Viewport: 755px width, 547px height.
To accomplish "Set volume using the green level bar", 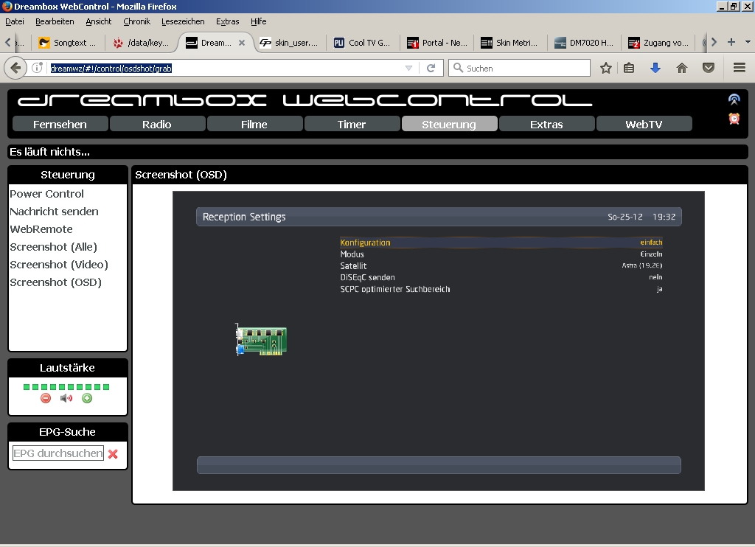I will [x=66, y=386].
